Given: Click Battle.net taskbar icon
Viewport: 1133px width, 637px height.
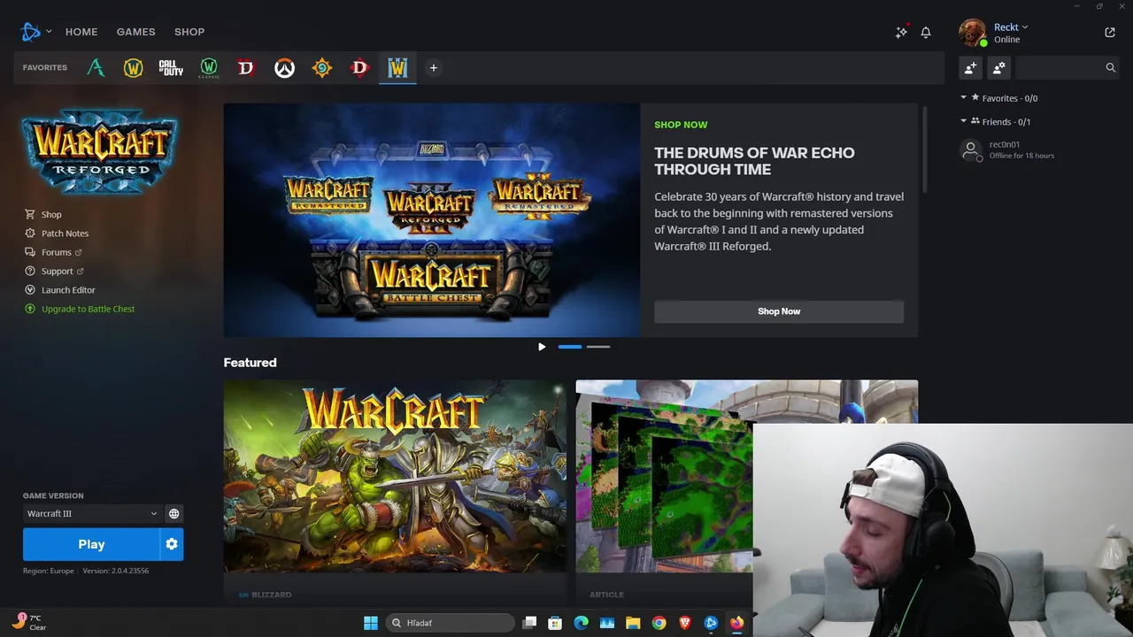Looking at the screenshot, I should pyautogui.click(x=711, y=623).
